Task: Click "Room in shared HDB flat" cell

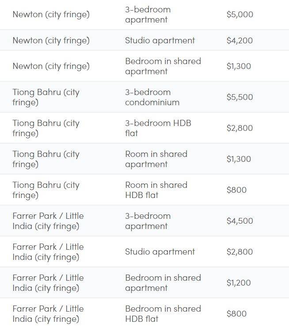Action: pyautogui.click(x=156, y=190)
